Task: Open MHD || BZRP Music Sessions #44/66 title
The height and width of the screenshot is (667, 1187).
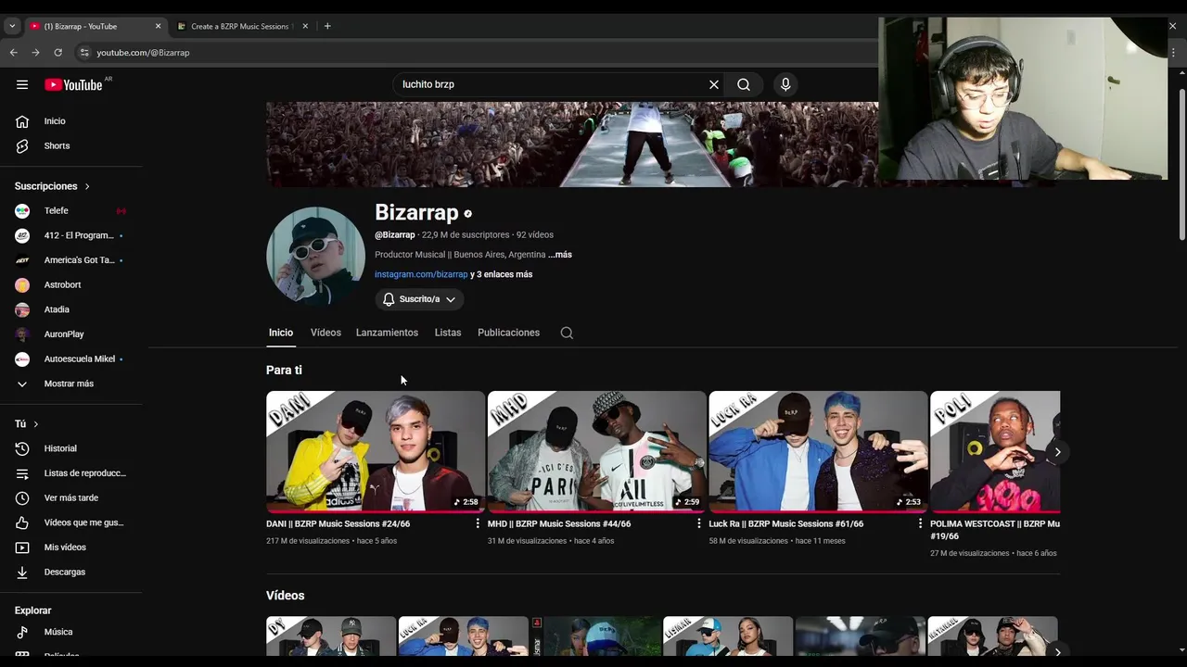Action: 559,524
